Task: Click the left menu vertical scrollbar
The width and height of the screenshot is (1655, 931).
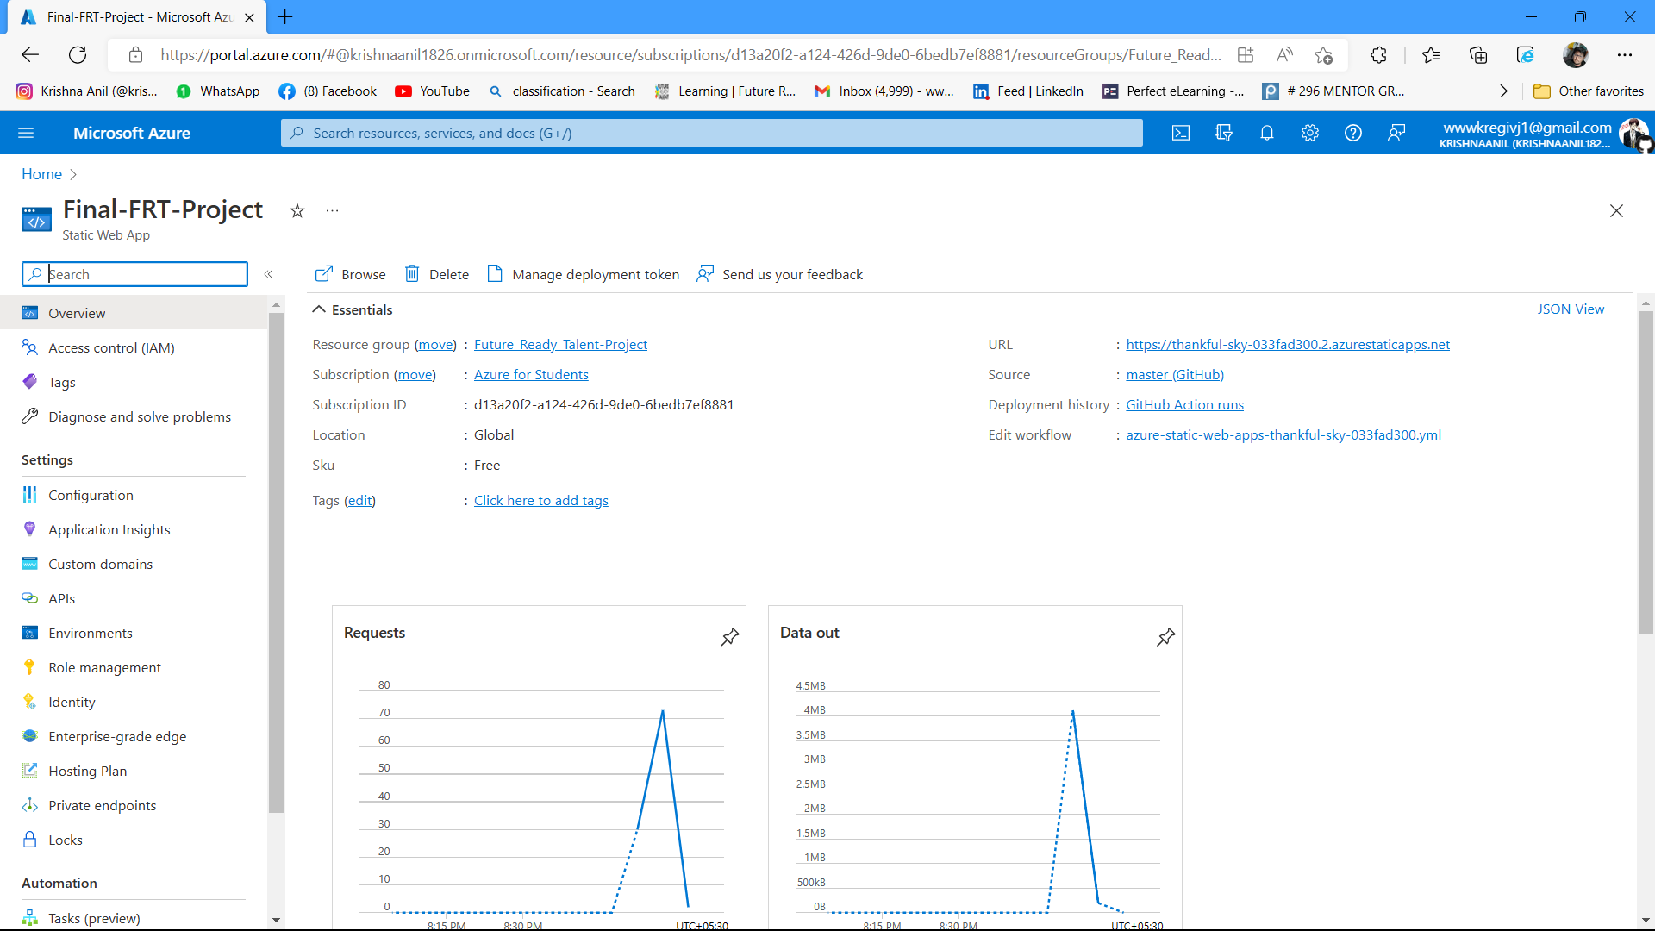Action: point(276,560)
